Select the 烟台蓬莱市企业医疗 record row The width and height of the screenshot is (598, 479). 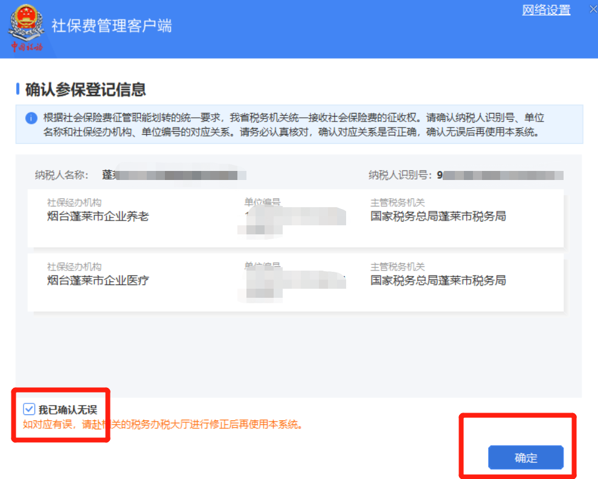pos(295,282)
